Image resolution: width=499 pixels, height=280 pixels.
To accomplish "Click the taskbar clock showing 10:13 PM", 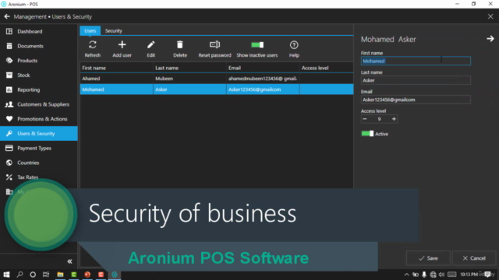I will coord(469,275).
